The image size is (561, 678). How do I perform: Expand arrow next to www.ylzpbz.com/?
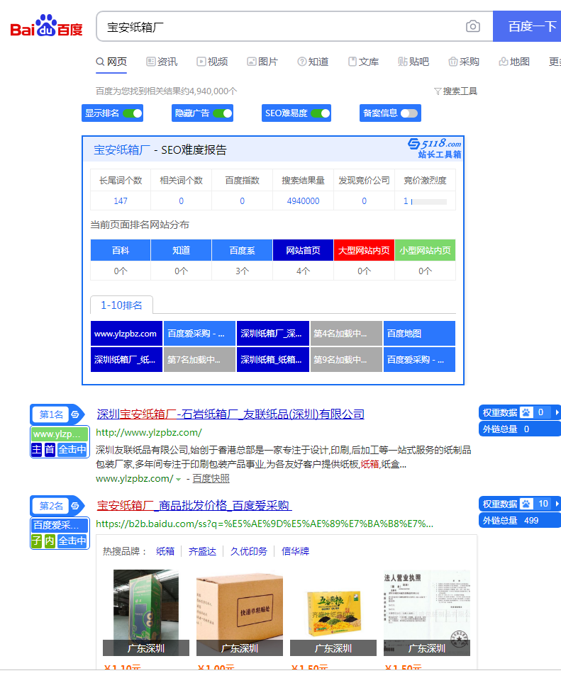pos(178,479)
